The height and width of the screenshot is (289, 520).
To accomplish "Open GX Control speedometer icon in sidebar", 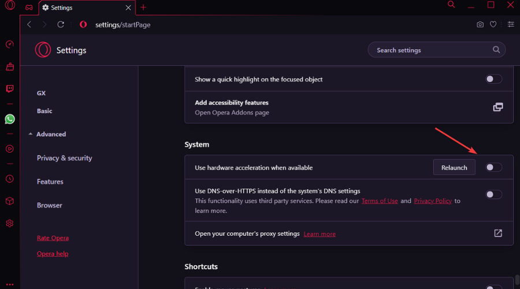I will click(x=10, y=44).
